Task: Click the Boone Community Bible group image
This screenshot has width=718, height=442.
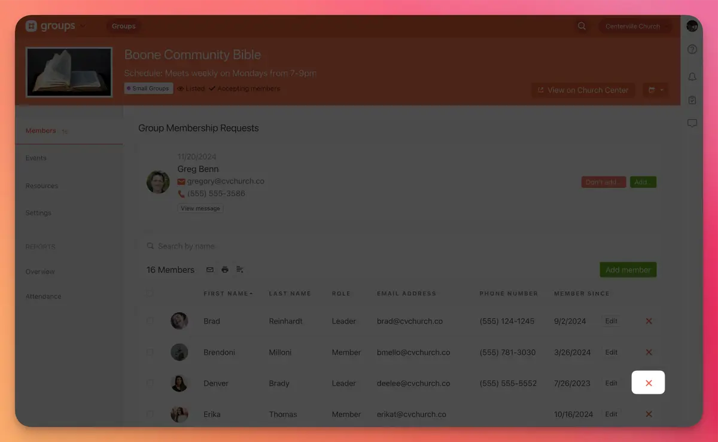Action: point(69,72)
